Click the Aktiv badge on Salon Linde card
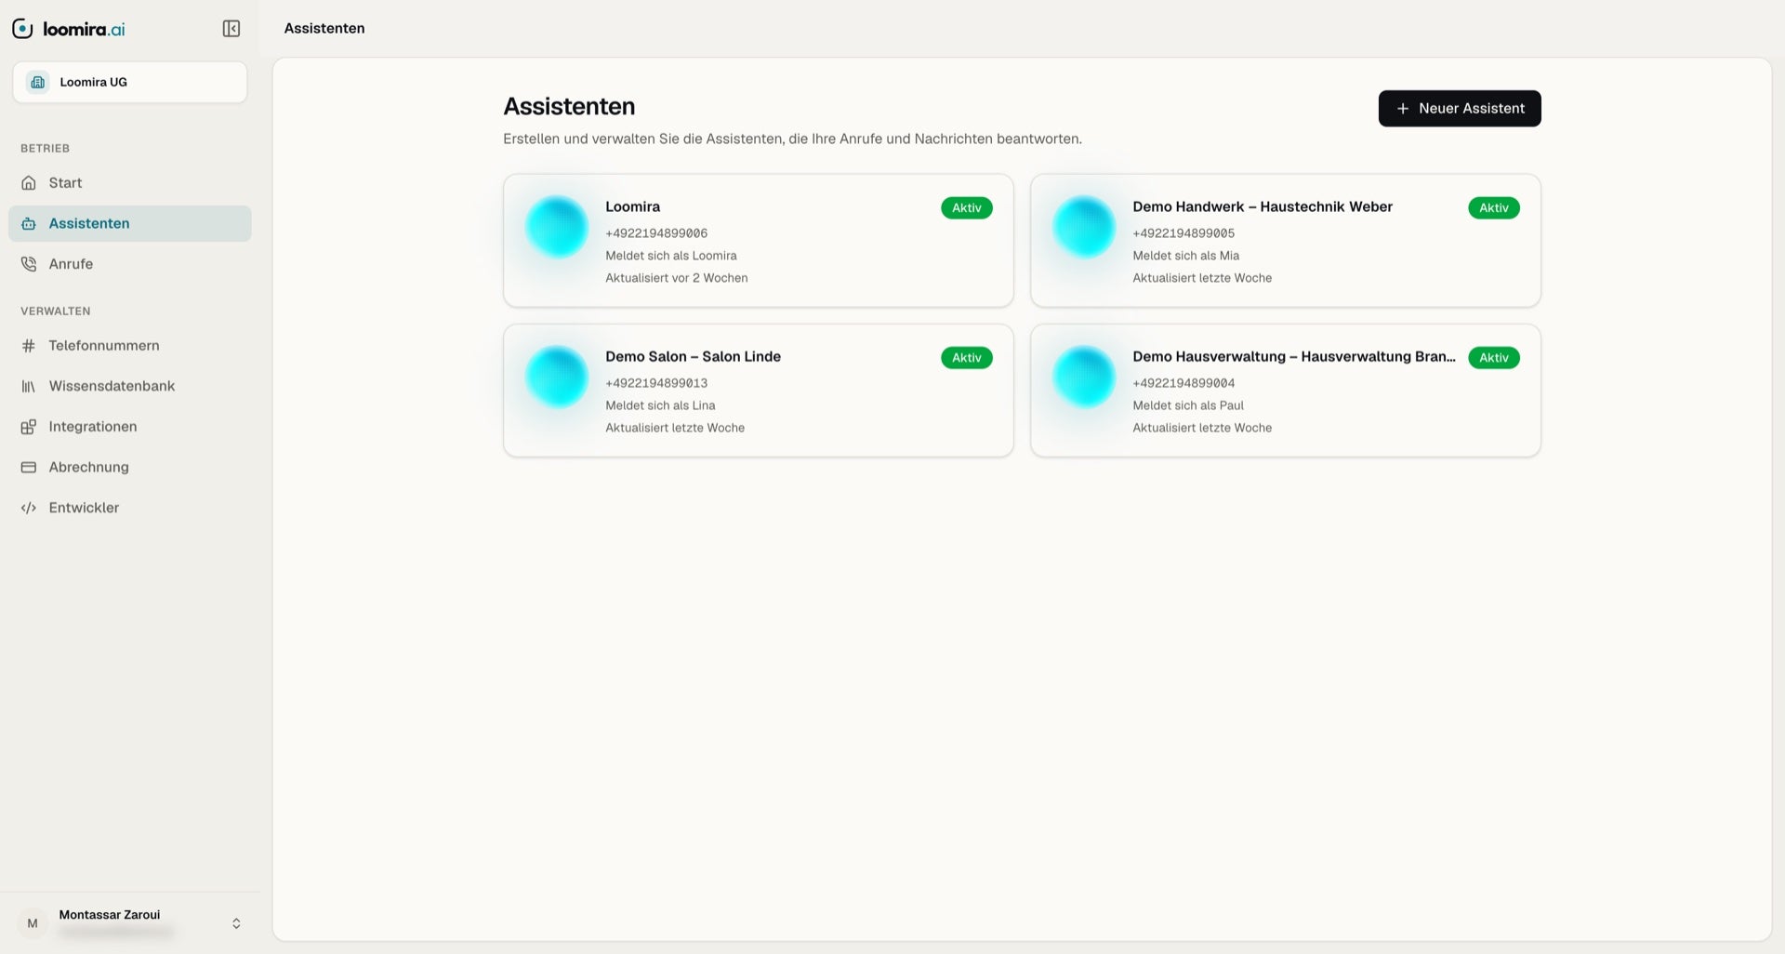Image resolution: width=1785 pixels, height=954 pixels. (967, 358)
